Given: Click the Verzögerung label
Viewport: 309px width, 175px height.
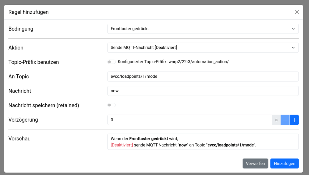Looking at the screenshot, I should point(23,120).
